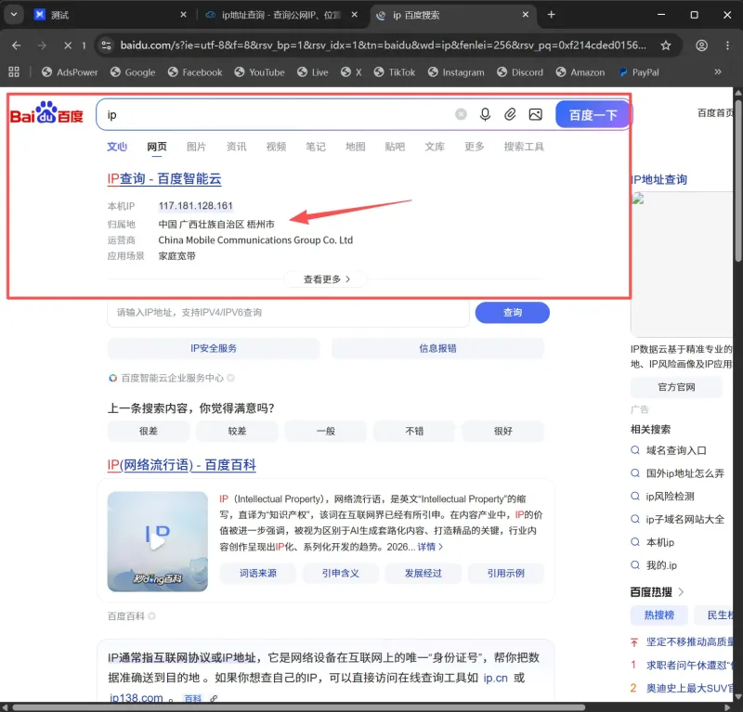This screenshot has height=712, width=743.
Task: Show more bookmarks with double chevron
Action: click(718, 72)
